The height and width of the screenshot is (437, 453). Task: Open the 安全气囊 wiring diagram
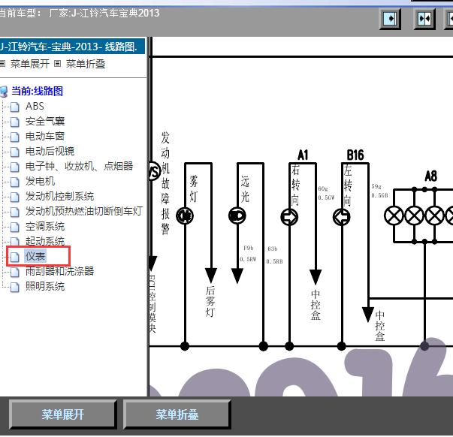(x=45, y=121)
